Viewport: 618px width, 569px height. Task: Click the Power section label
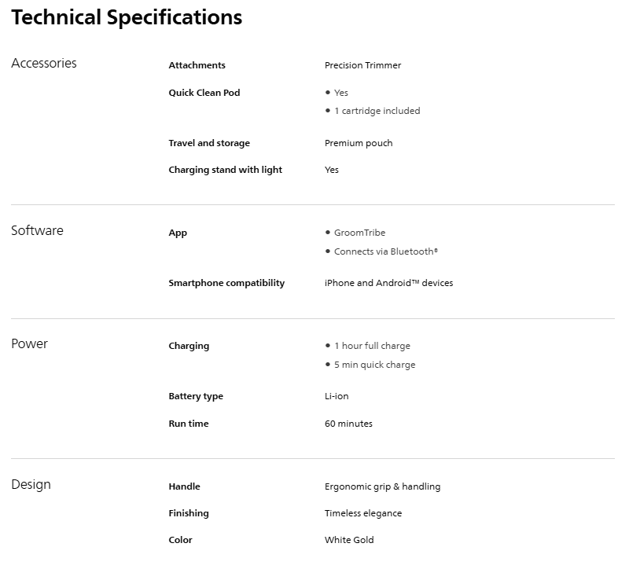pos(29,344)
